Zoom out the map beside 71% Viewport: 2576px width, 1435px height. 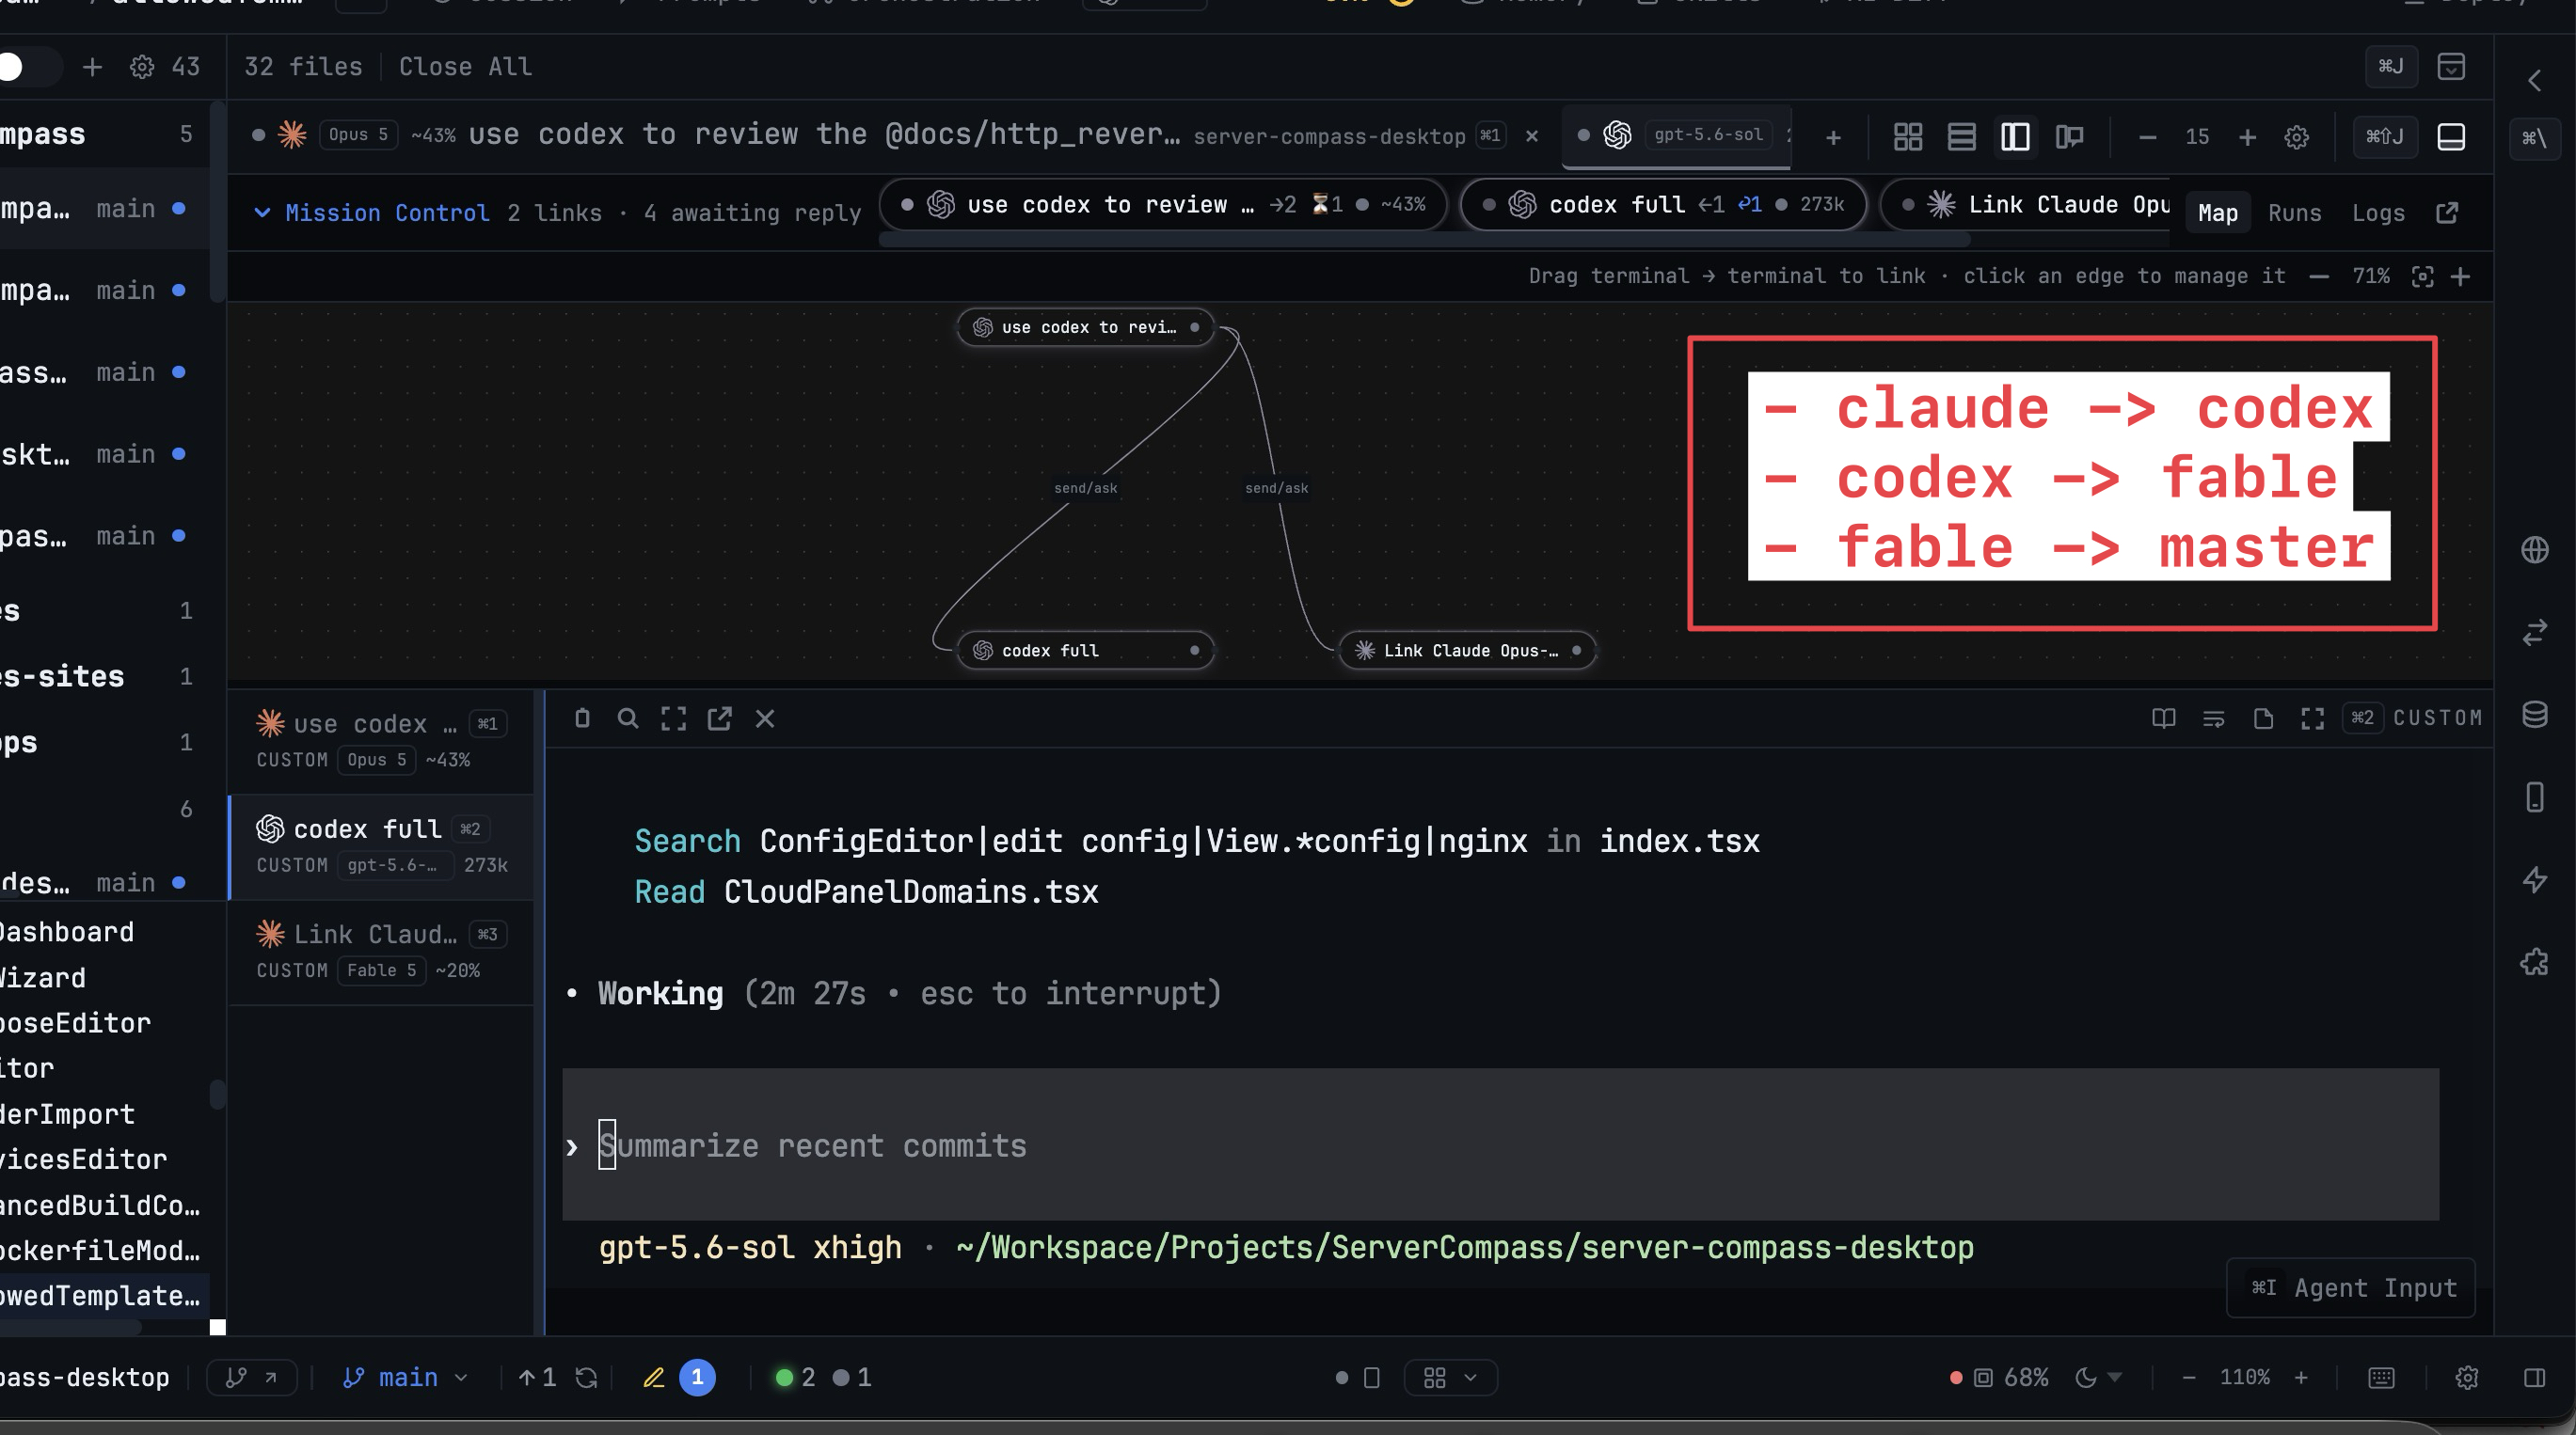tap(2319, 276)
